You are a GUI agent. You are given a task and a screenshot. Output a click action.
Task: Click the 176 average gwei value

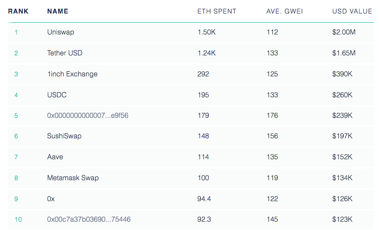pos(272,116)
